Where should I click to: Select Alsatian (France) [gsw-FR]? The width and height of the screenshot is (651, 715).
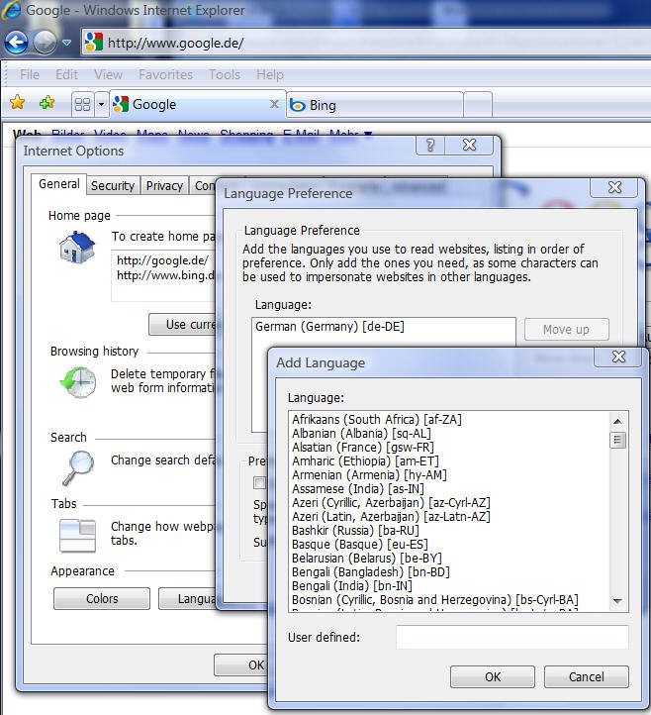pos(363,448)
